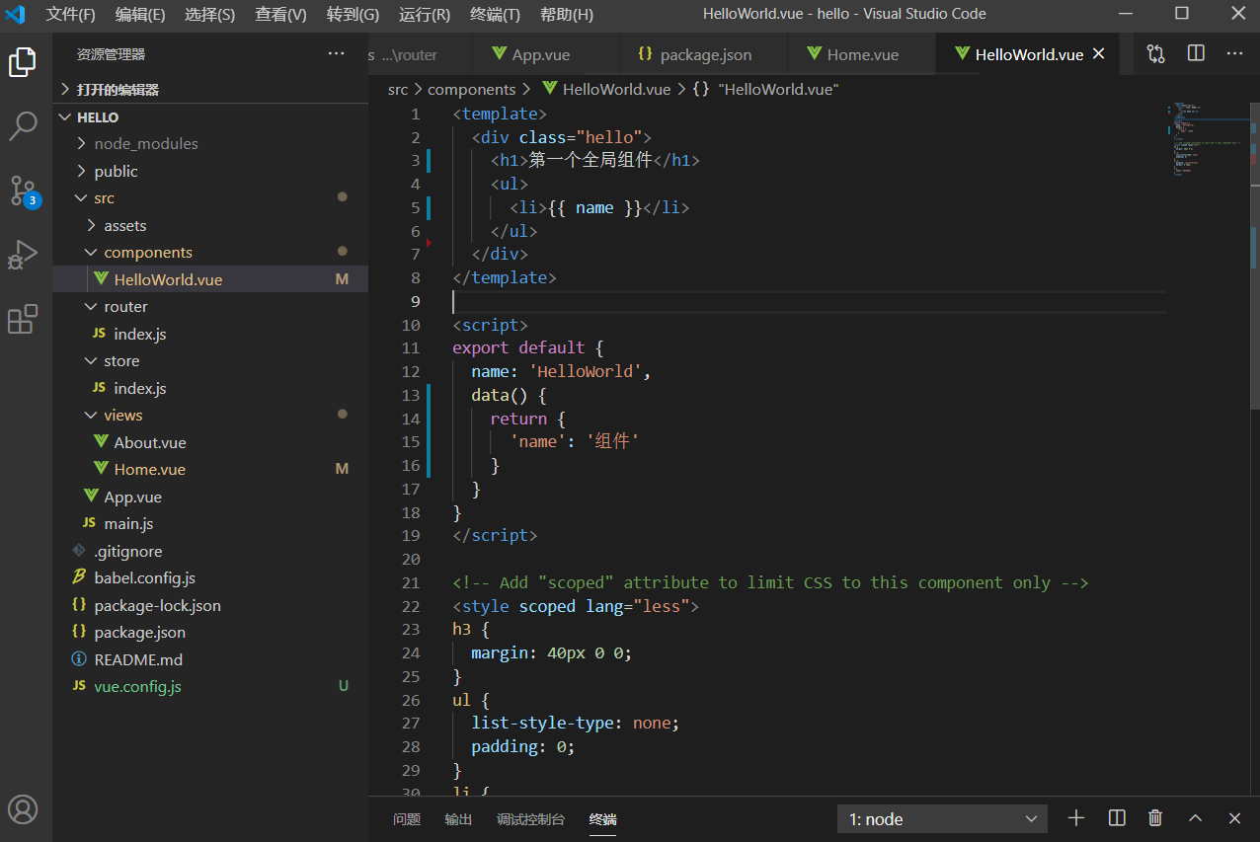The width and height of the screenshot is (1260, 842).
Task: Open babel.config.js in the file tree
Action: tap(210, 578)
